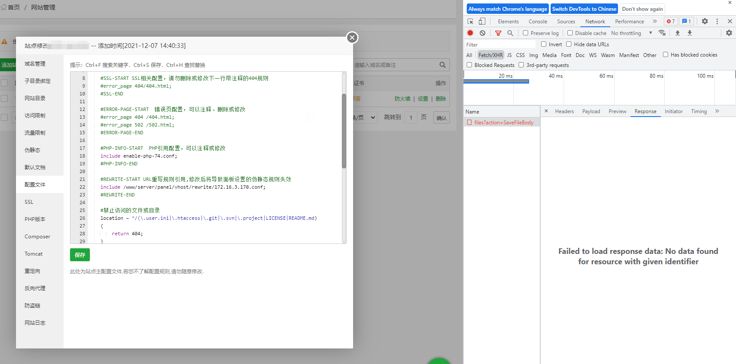Open the 伪静态 sidebar item

click(x=40, y=150)
